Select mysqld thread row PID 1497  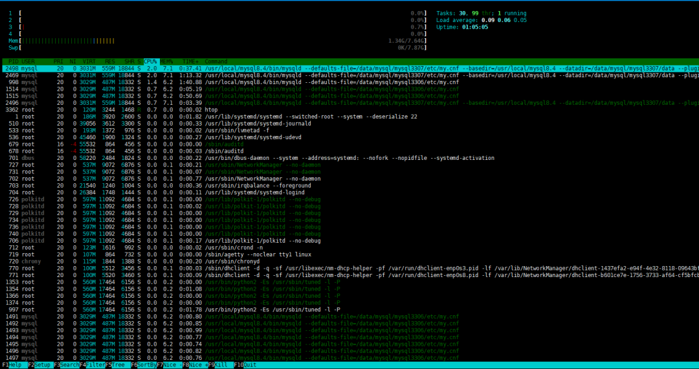click(x=349, y=358)
